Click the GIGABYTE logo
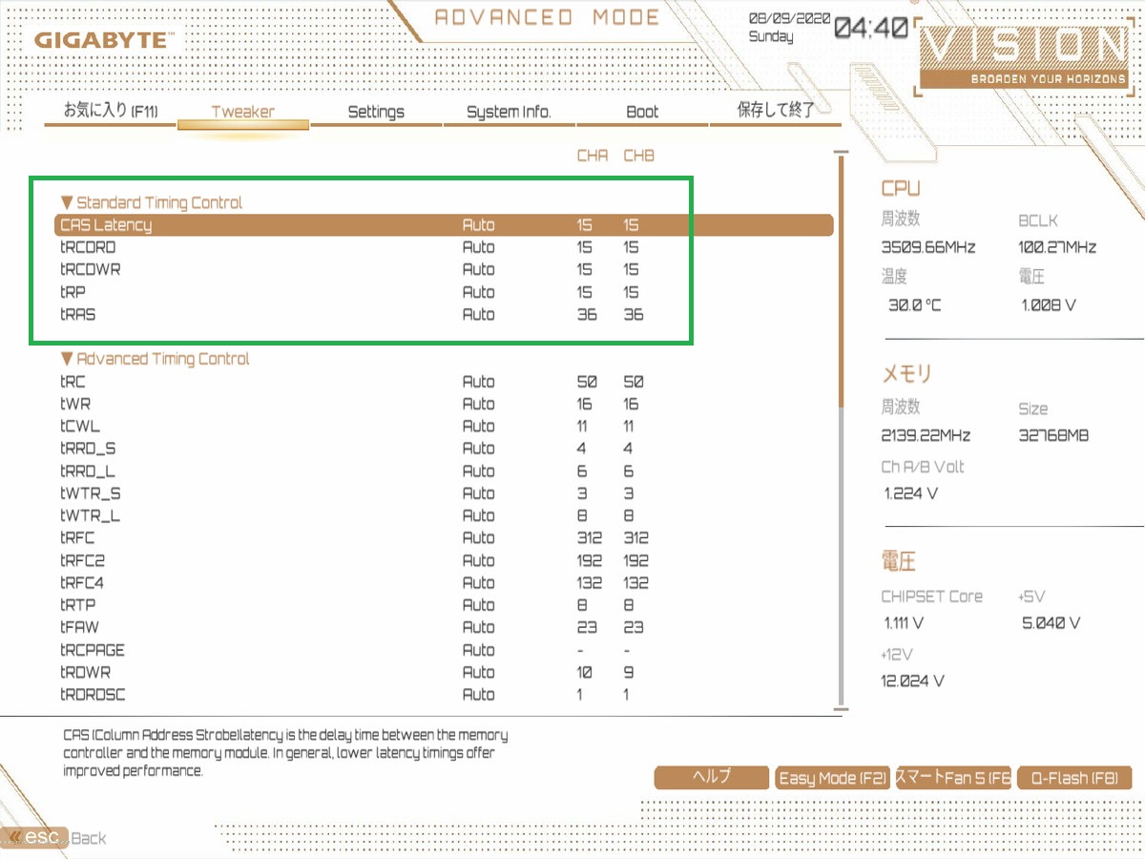The height and width of the screenshot is (859, 1145). point(101,41)
